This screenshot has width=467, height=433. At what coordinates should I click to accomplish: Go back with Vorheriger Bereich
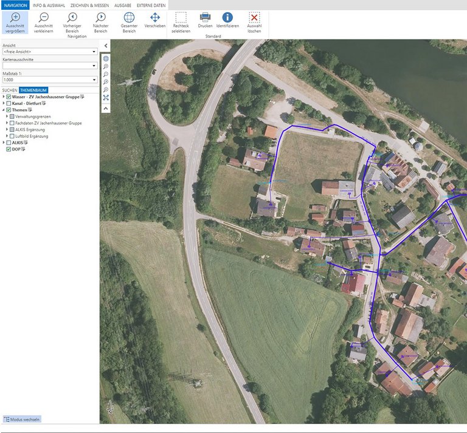(72, 22)
